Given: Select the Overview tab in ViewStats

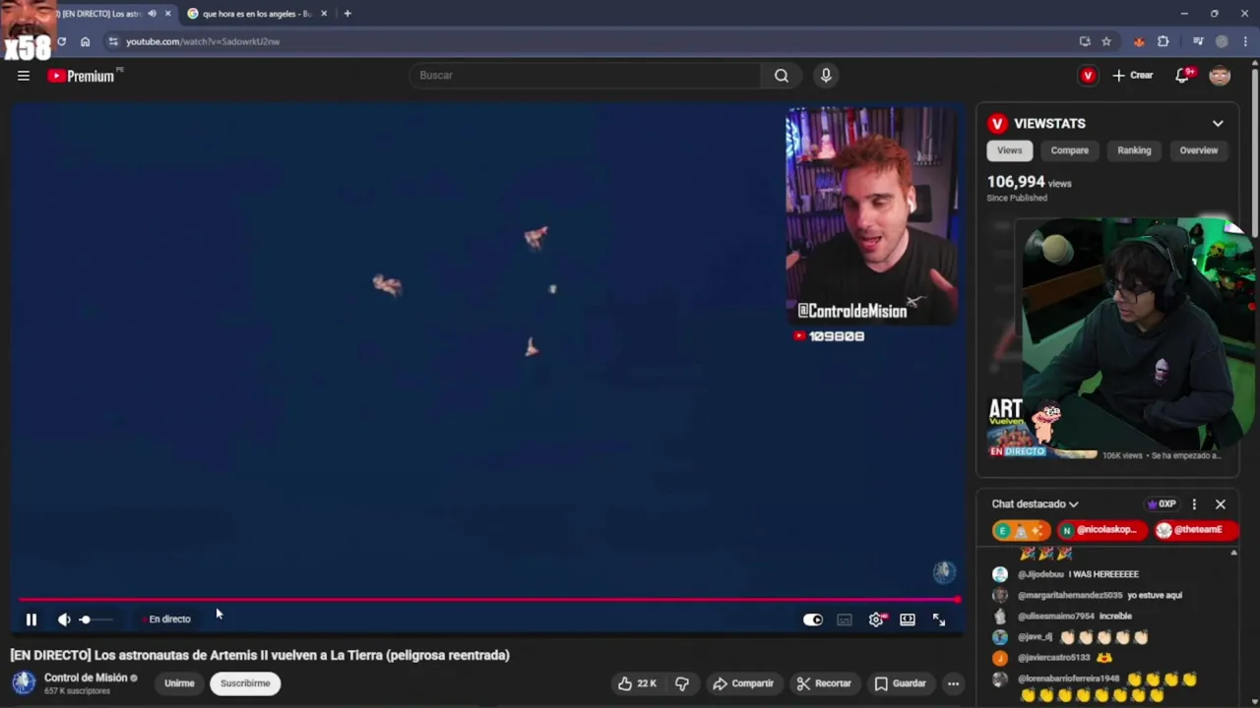Looking at the screenshot, I should 1198,150.
